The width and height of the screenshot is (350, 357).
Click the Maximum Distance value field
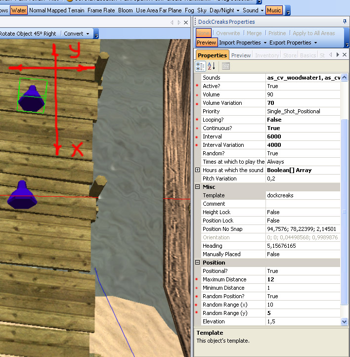(x=303, y=279)
